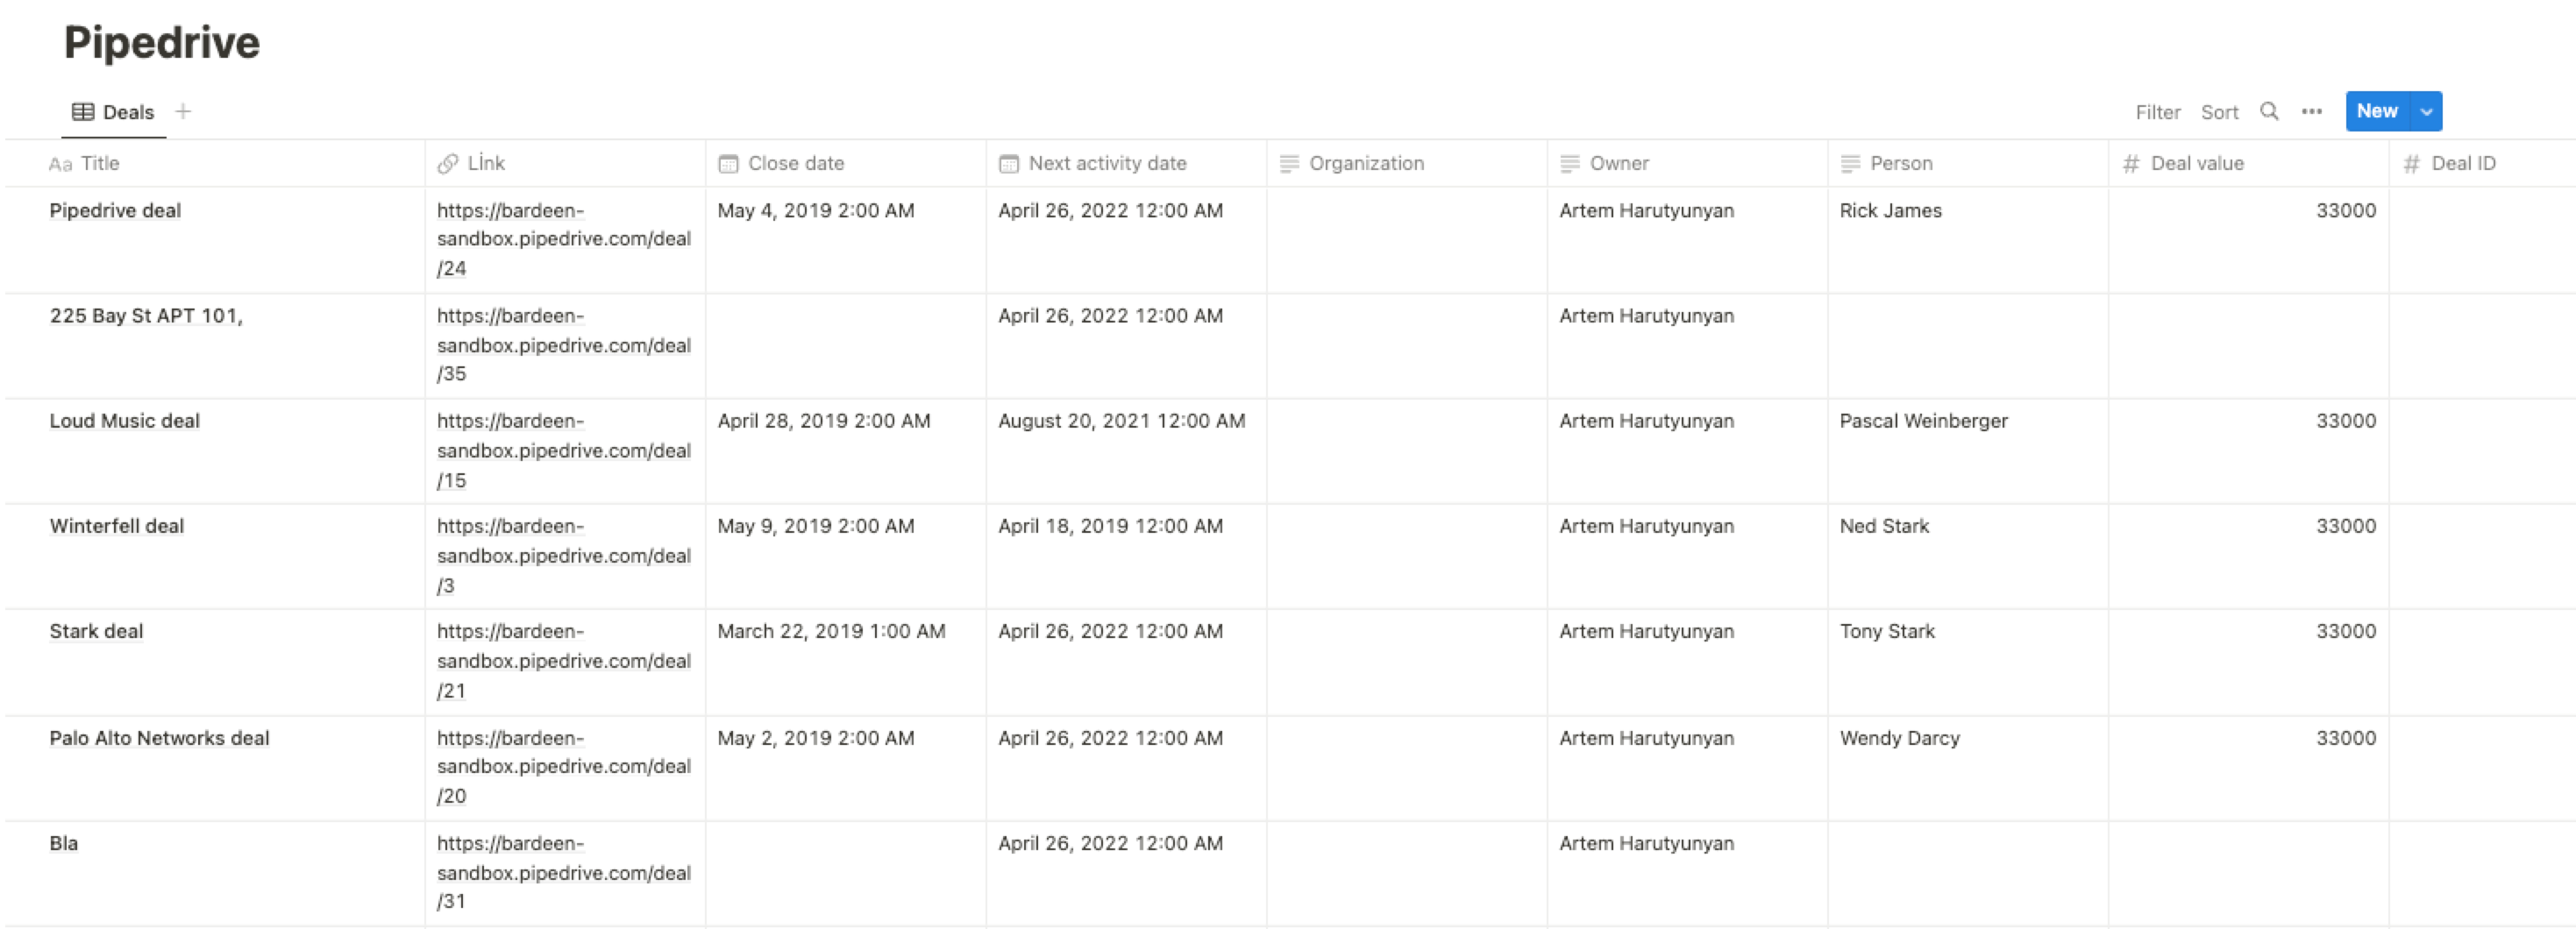
Task: Open the Filter option
Action: point(2158,112)
